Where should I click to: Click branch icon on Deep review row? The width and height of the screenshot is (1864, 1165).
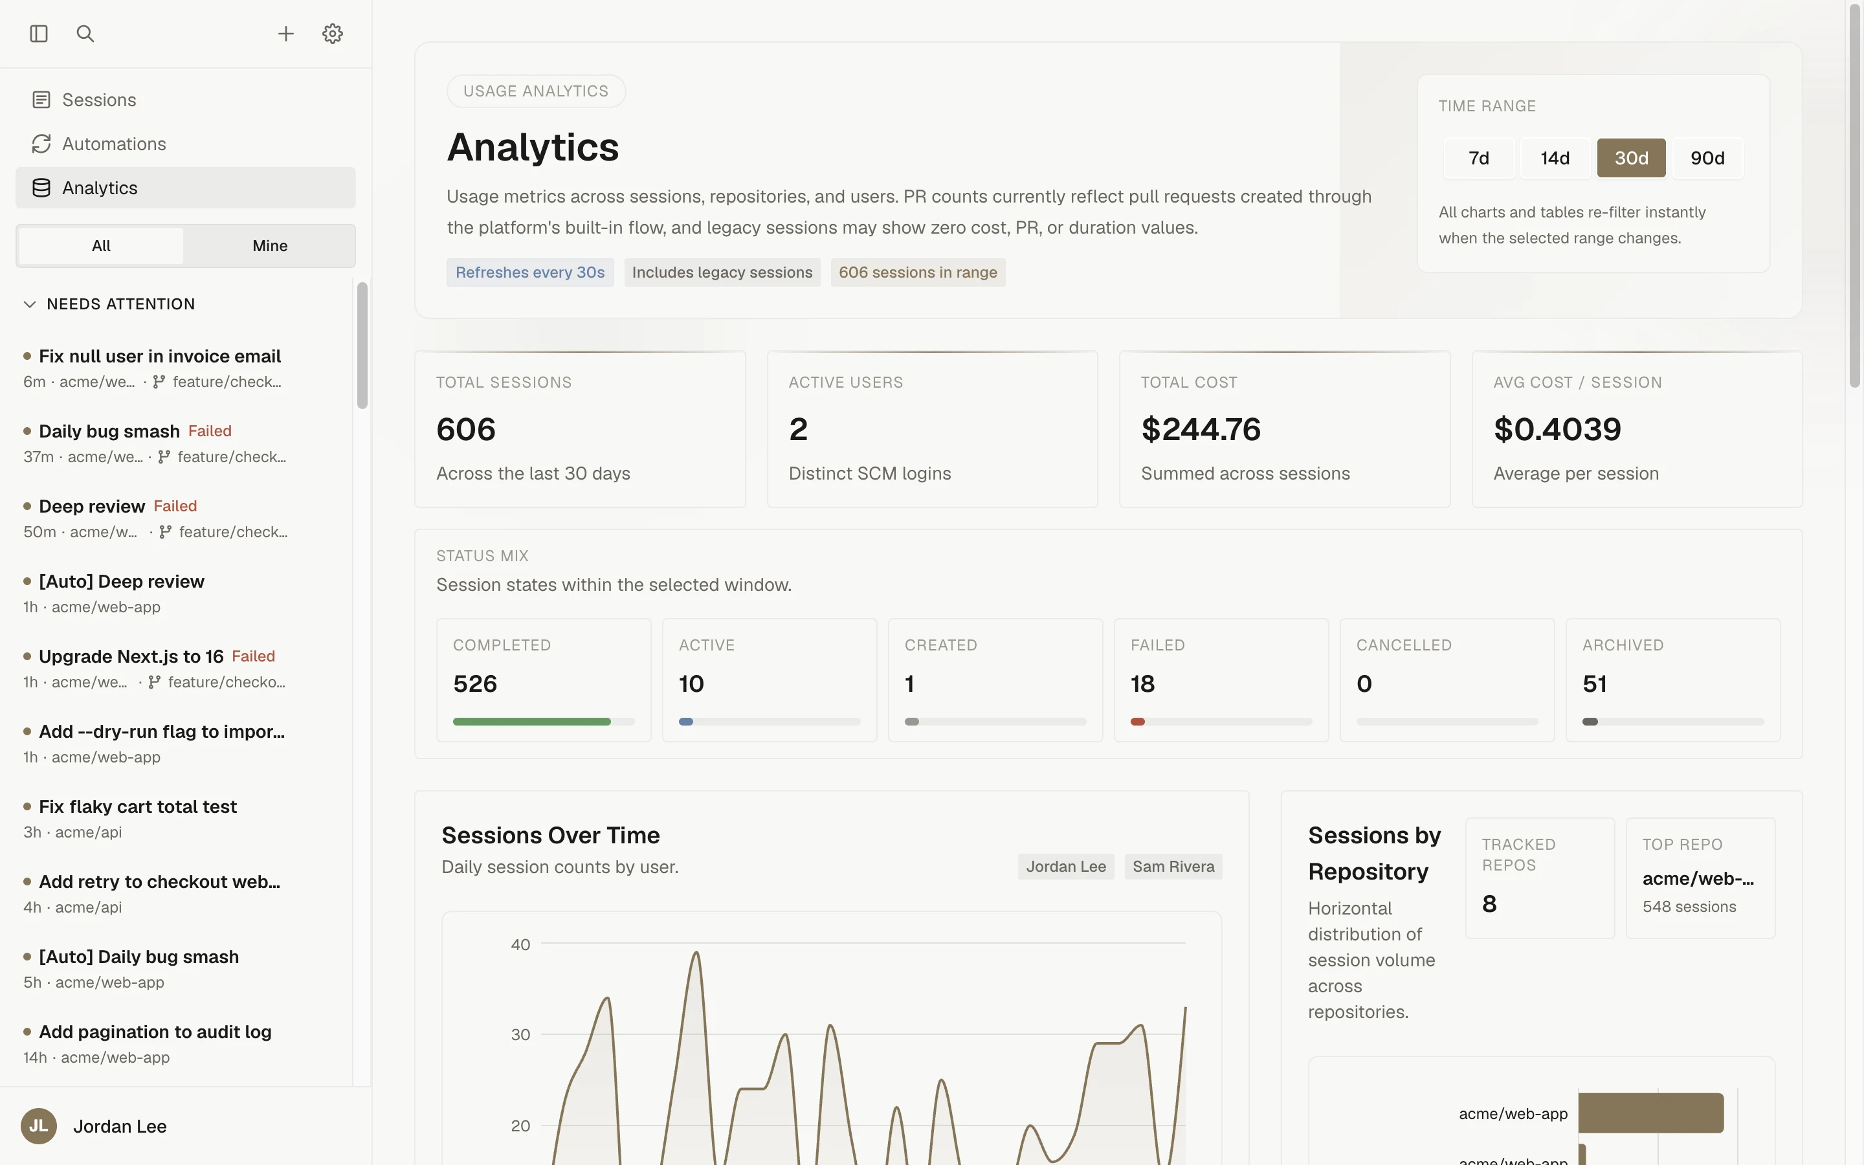165,531
